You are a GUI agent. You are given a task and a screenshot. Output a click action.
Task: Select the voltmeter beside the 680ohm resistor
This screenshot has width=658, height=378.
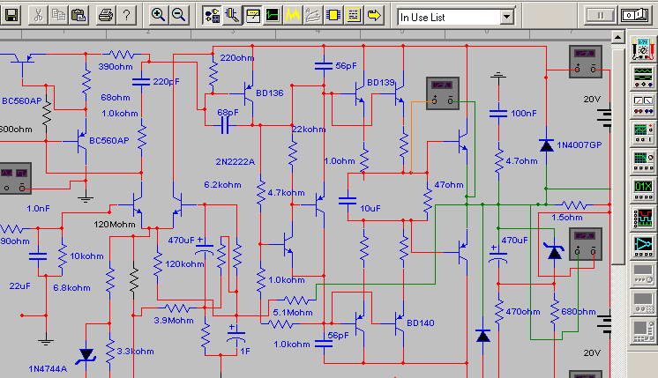tap(586, 244)
